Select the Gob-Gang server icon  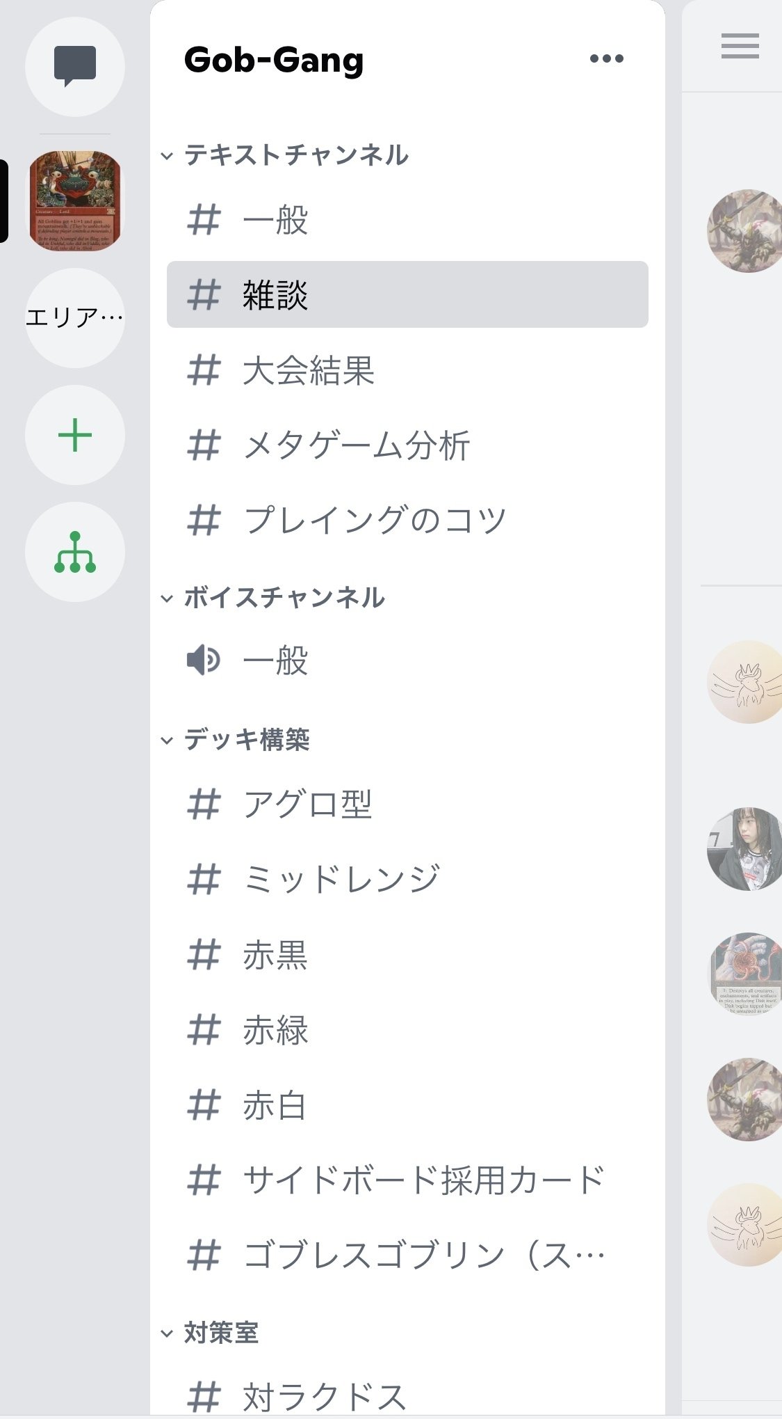(x=75, y=201)
